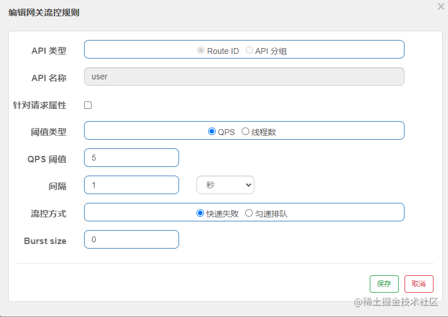The image size is (448, 317).
Task: Close the 编辑网关流控规则 dialog with the X
Action: 441,6
